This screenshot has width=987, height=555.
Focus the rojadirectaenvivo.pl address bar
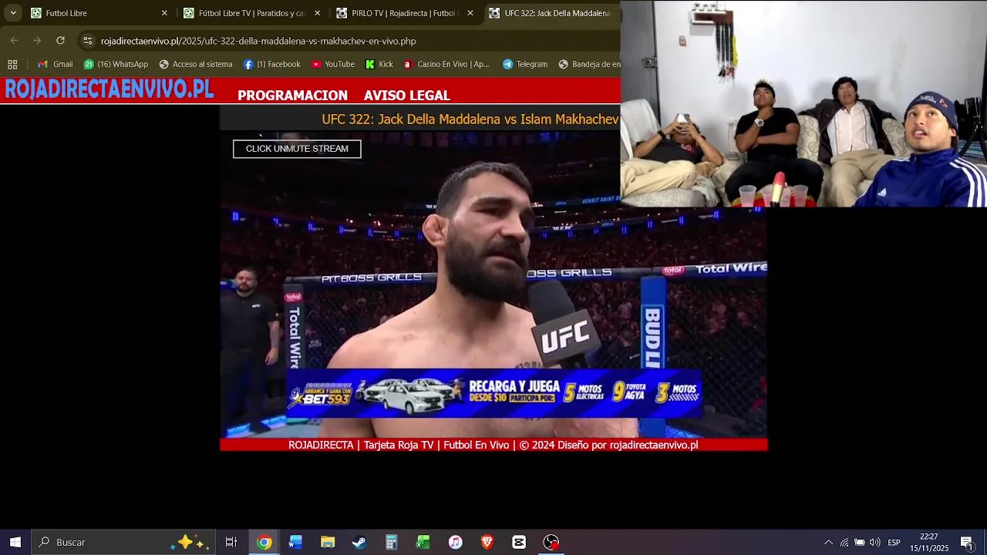347,41
